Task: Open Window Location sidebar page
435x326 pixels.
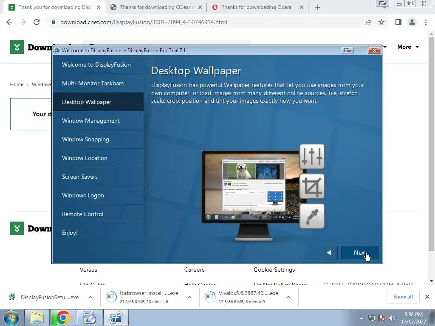Action: (98, 158)
